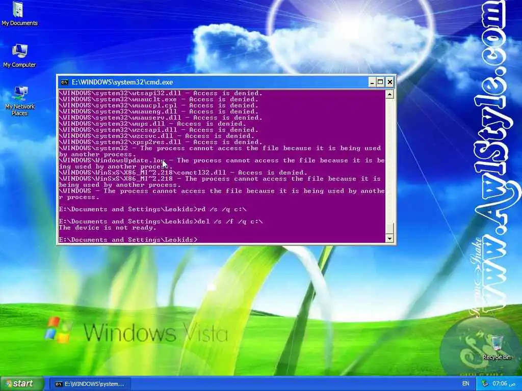Image resolution: width=522 pixels, height=391 pixels.
Task: Click the line "wuaucpl.cpl - Access is denied."
Action: tap(159, 105)
